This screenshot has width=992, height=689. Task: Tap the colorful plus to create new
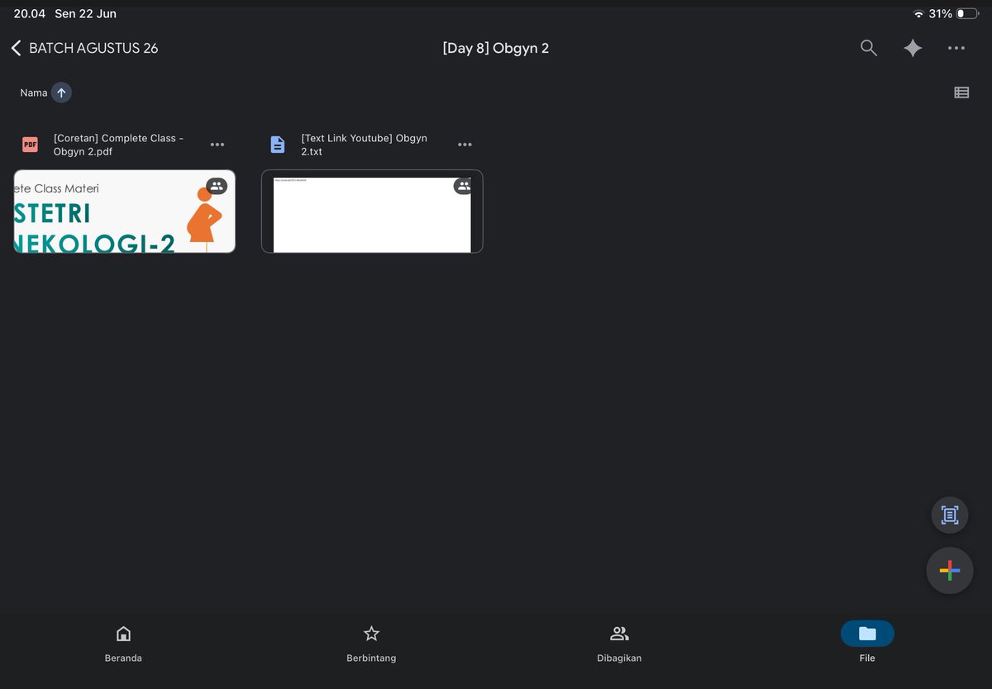tap(950, 571)
